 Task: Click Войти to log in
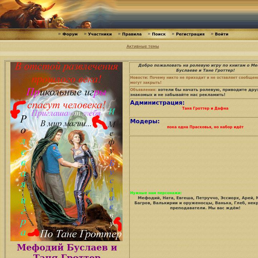221,34
